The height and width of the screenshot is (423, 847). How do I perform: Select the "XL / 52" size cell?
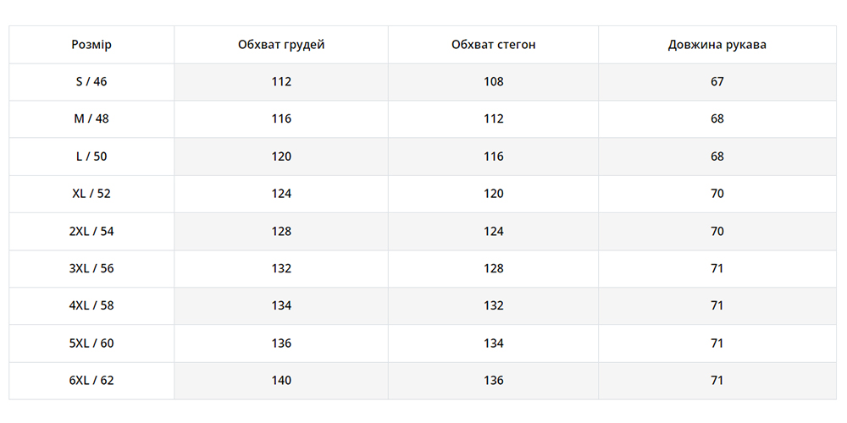tap(91, 194)
